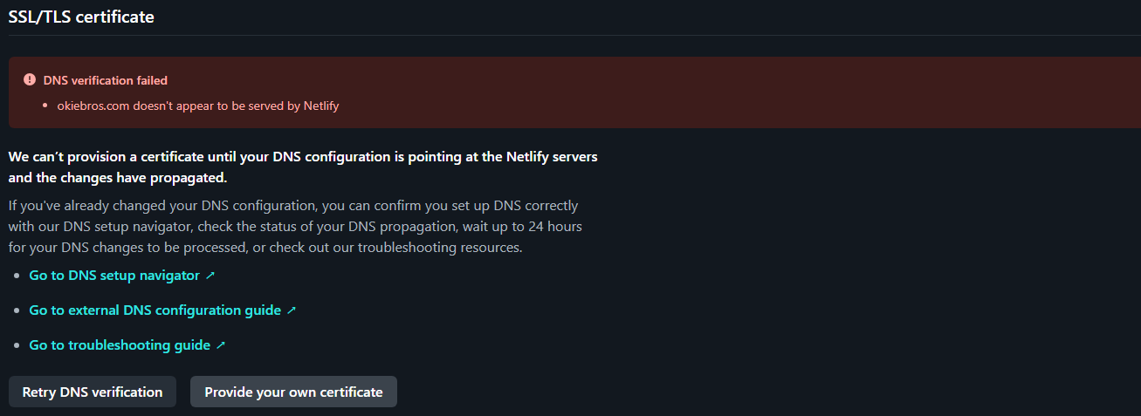The width and height of the screenshot is (1141, 416).
Task: Click the 'DNS verification failed' alert title
Action: click(105, 80)
